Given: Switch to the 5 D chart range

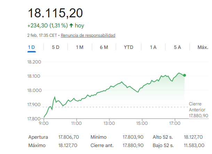Looking at the screenshot, I should click(56, 47).
